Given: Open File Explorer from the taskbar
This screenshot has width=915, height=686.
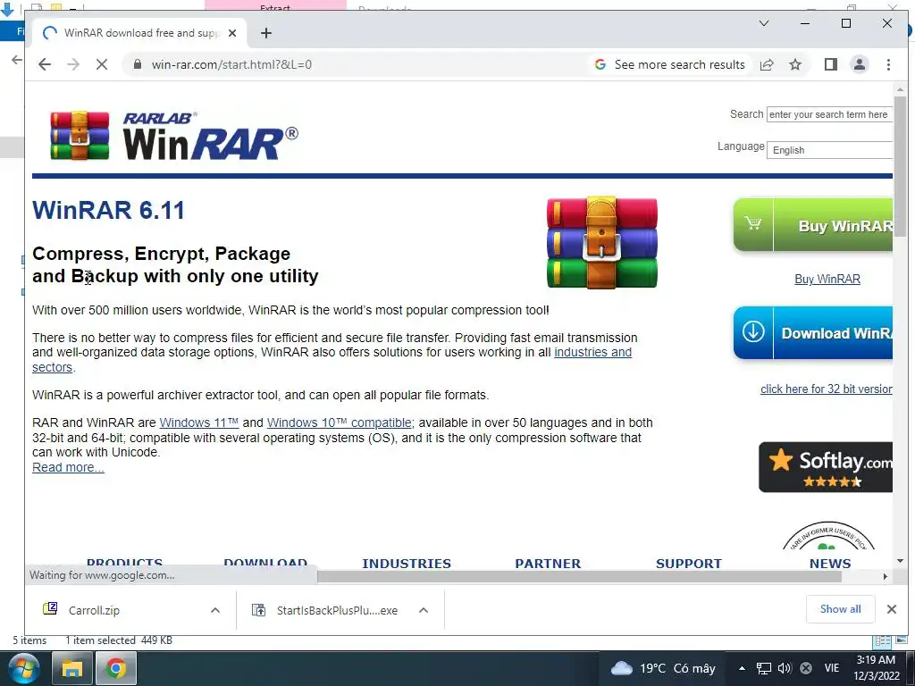Looking at the screenshot, I should (x=72, y=668).
